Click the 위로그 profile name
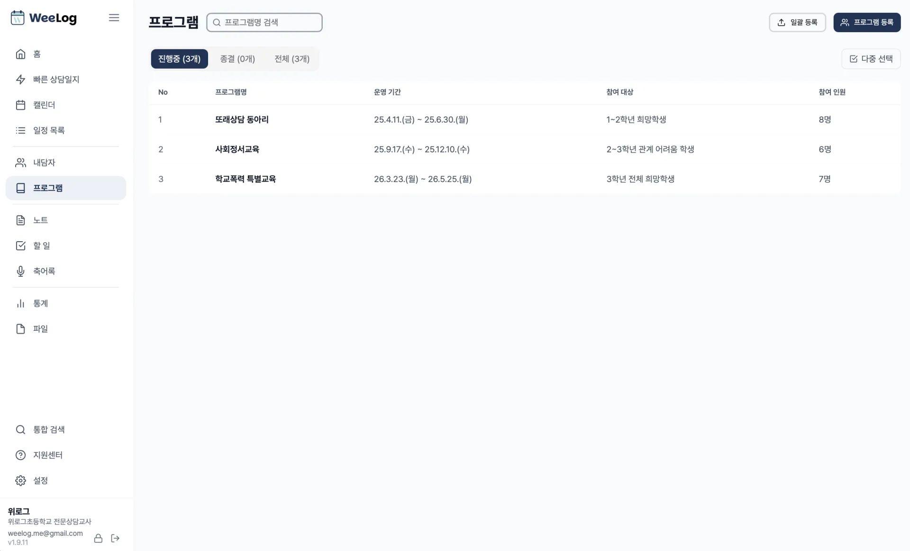 pyautogui.click(x=19, y=511)
